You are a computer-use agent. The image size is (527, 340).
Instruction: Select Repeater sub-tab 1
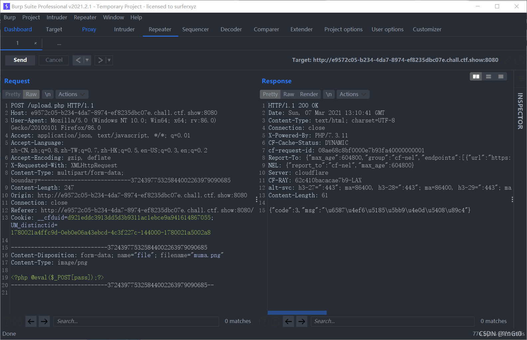tap(17, 43)
